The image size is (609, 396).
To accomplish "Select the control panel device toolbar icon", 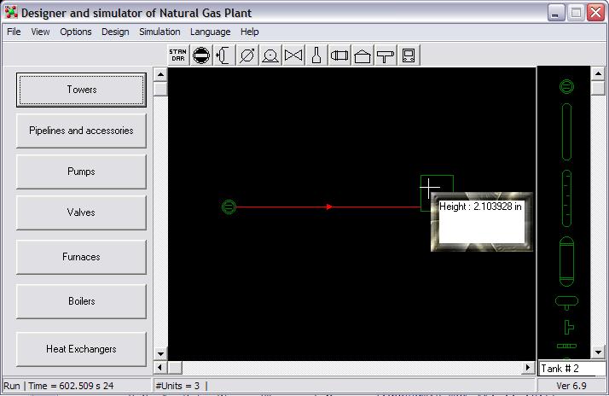I will [x=409, y=55].
